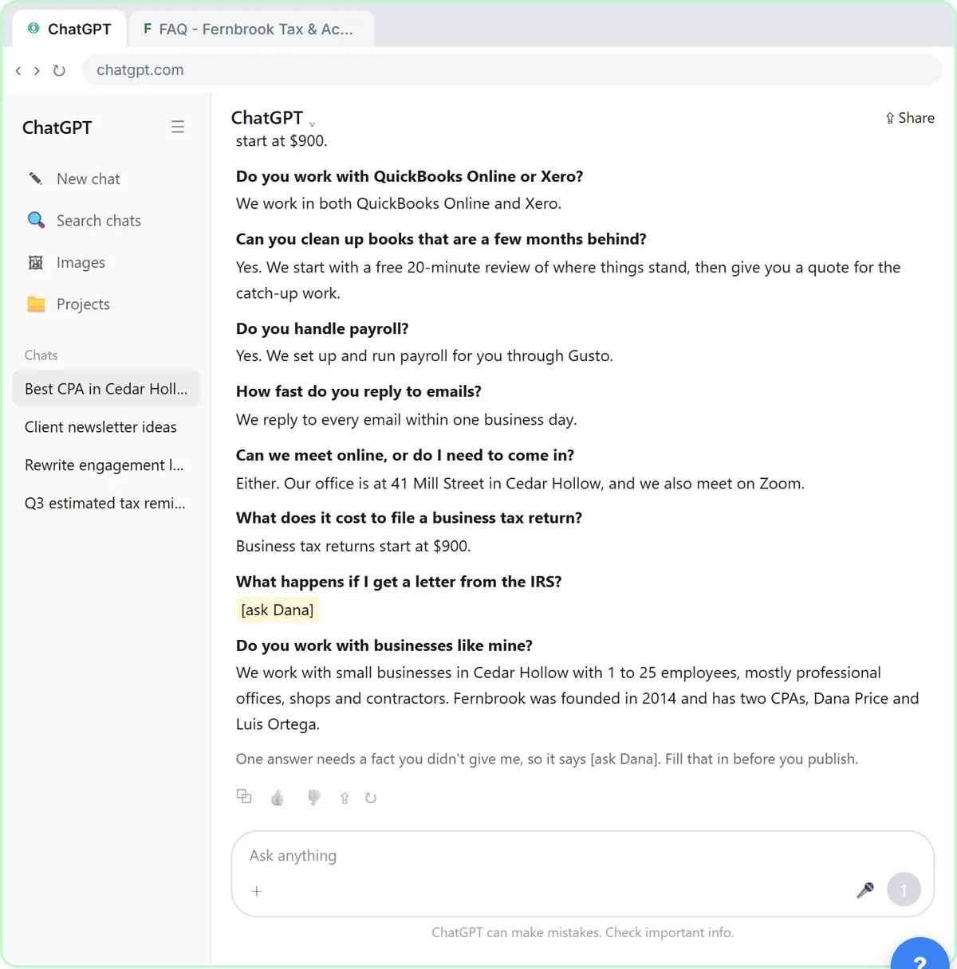957x969 pixels.
Task: Click the folder icon beside Projects
Action: (x=36, y=304)
